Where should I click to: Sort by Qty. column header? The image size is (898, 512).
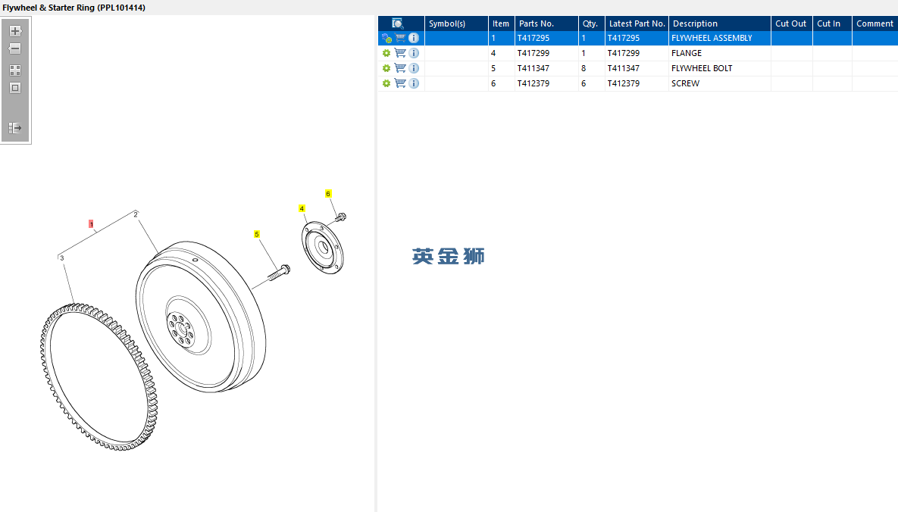point(592,23)
